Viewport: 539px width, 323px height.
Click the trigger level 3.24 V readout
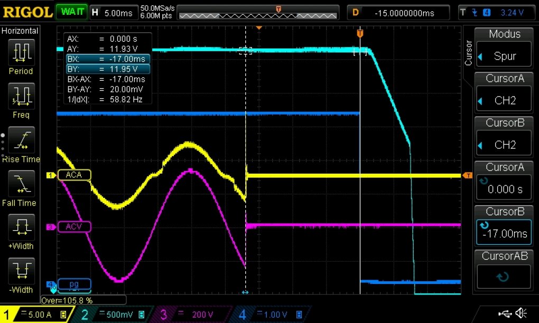(x=512, y=13)
